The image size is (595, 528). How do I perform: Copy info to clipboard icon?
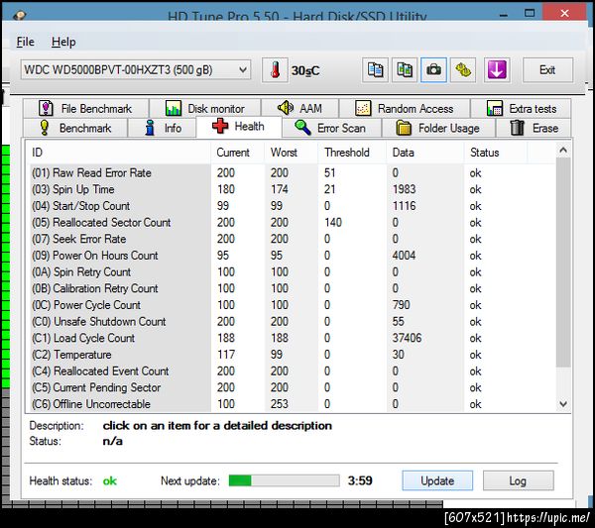pos(375,70)
